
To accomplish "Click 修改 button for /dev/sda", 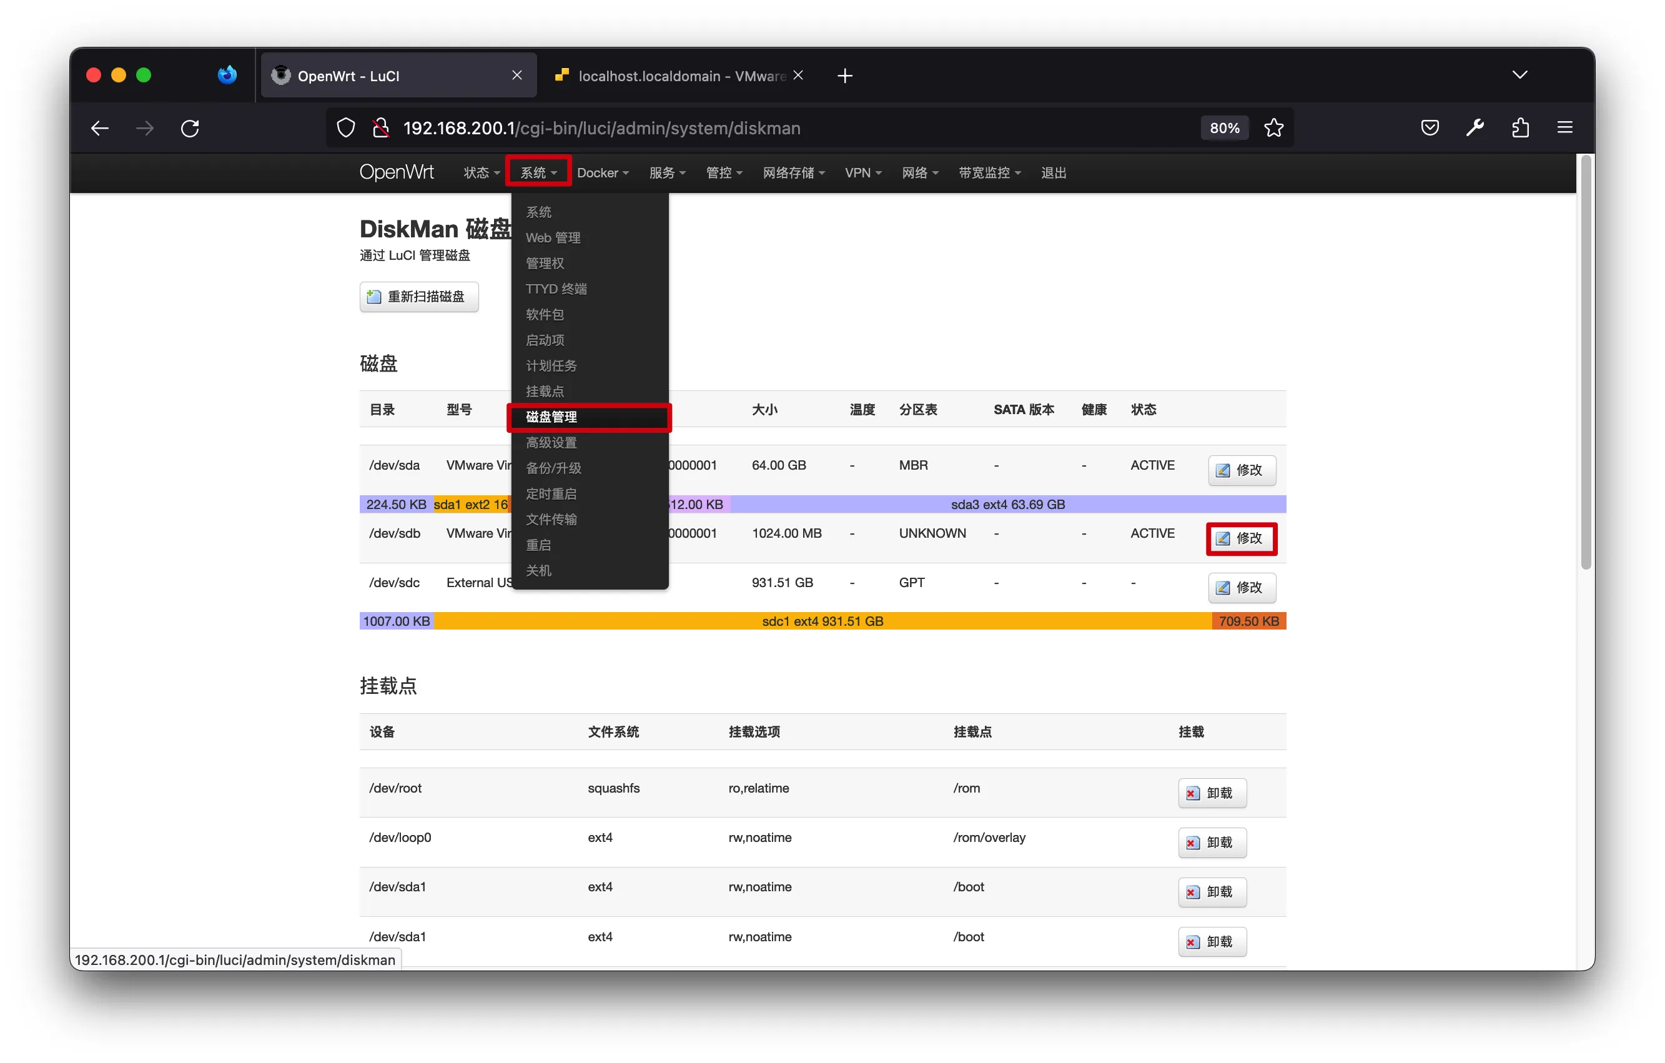I will tap(1241, 470).
